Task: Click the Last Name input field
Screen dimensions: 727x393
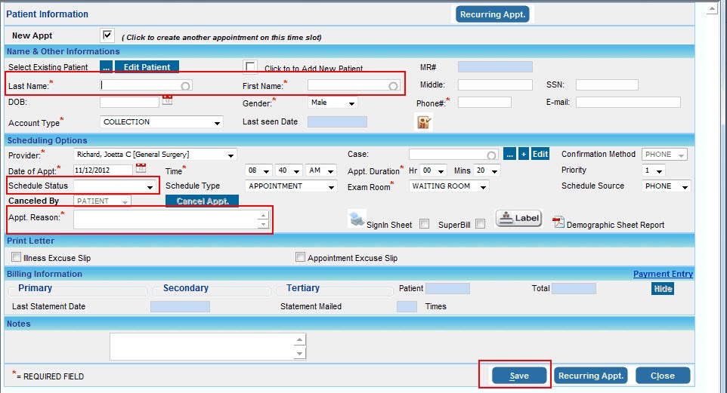Action: point(145,86)
